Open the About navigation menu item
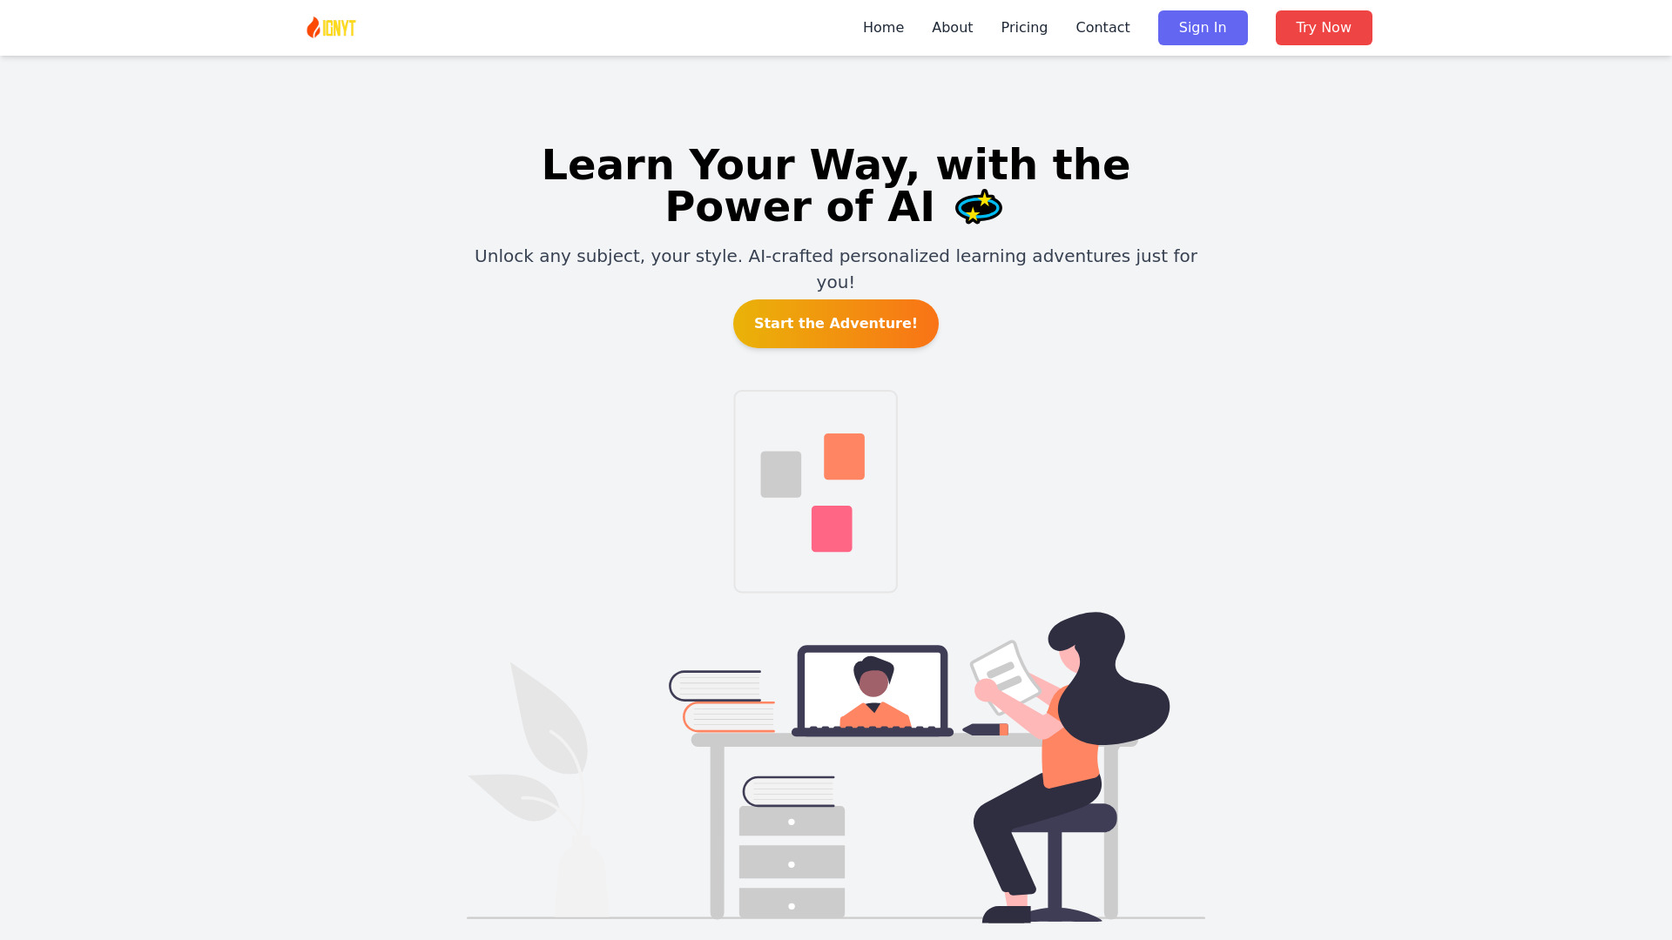The width and height of the screenshot is (1672, 940). coord(952,28)
